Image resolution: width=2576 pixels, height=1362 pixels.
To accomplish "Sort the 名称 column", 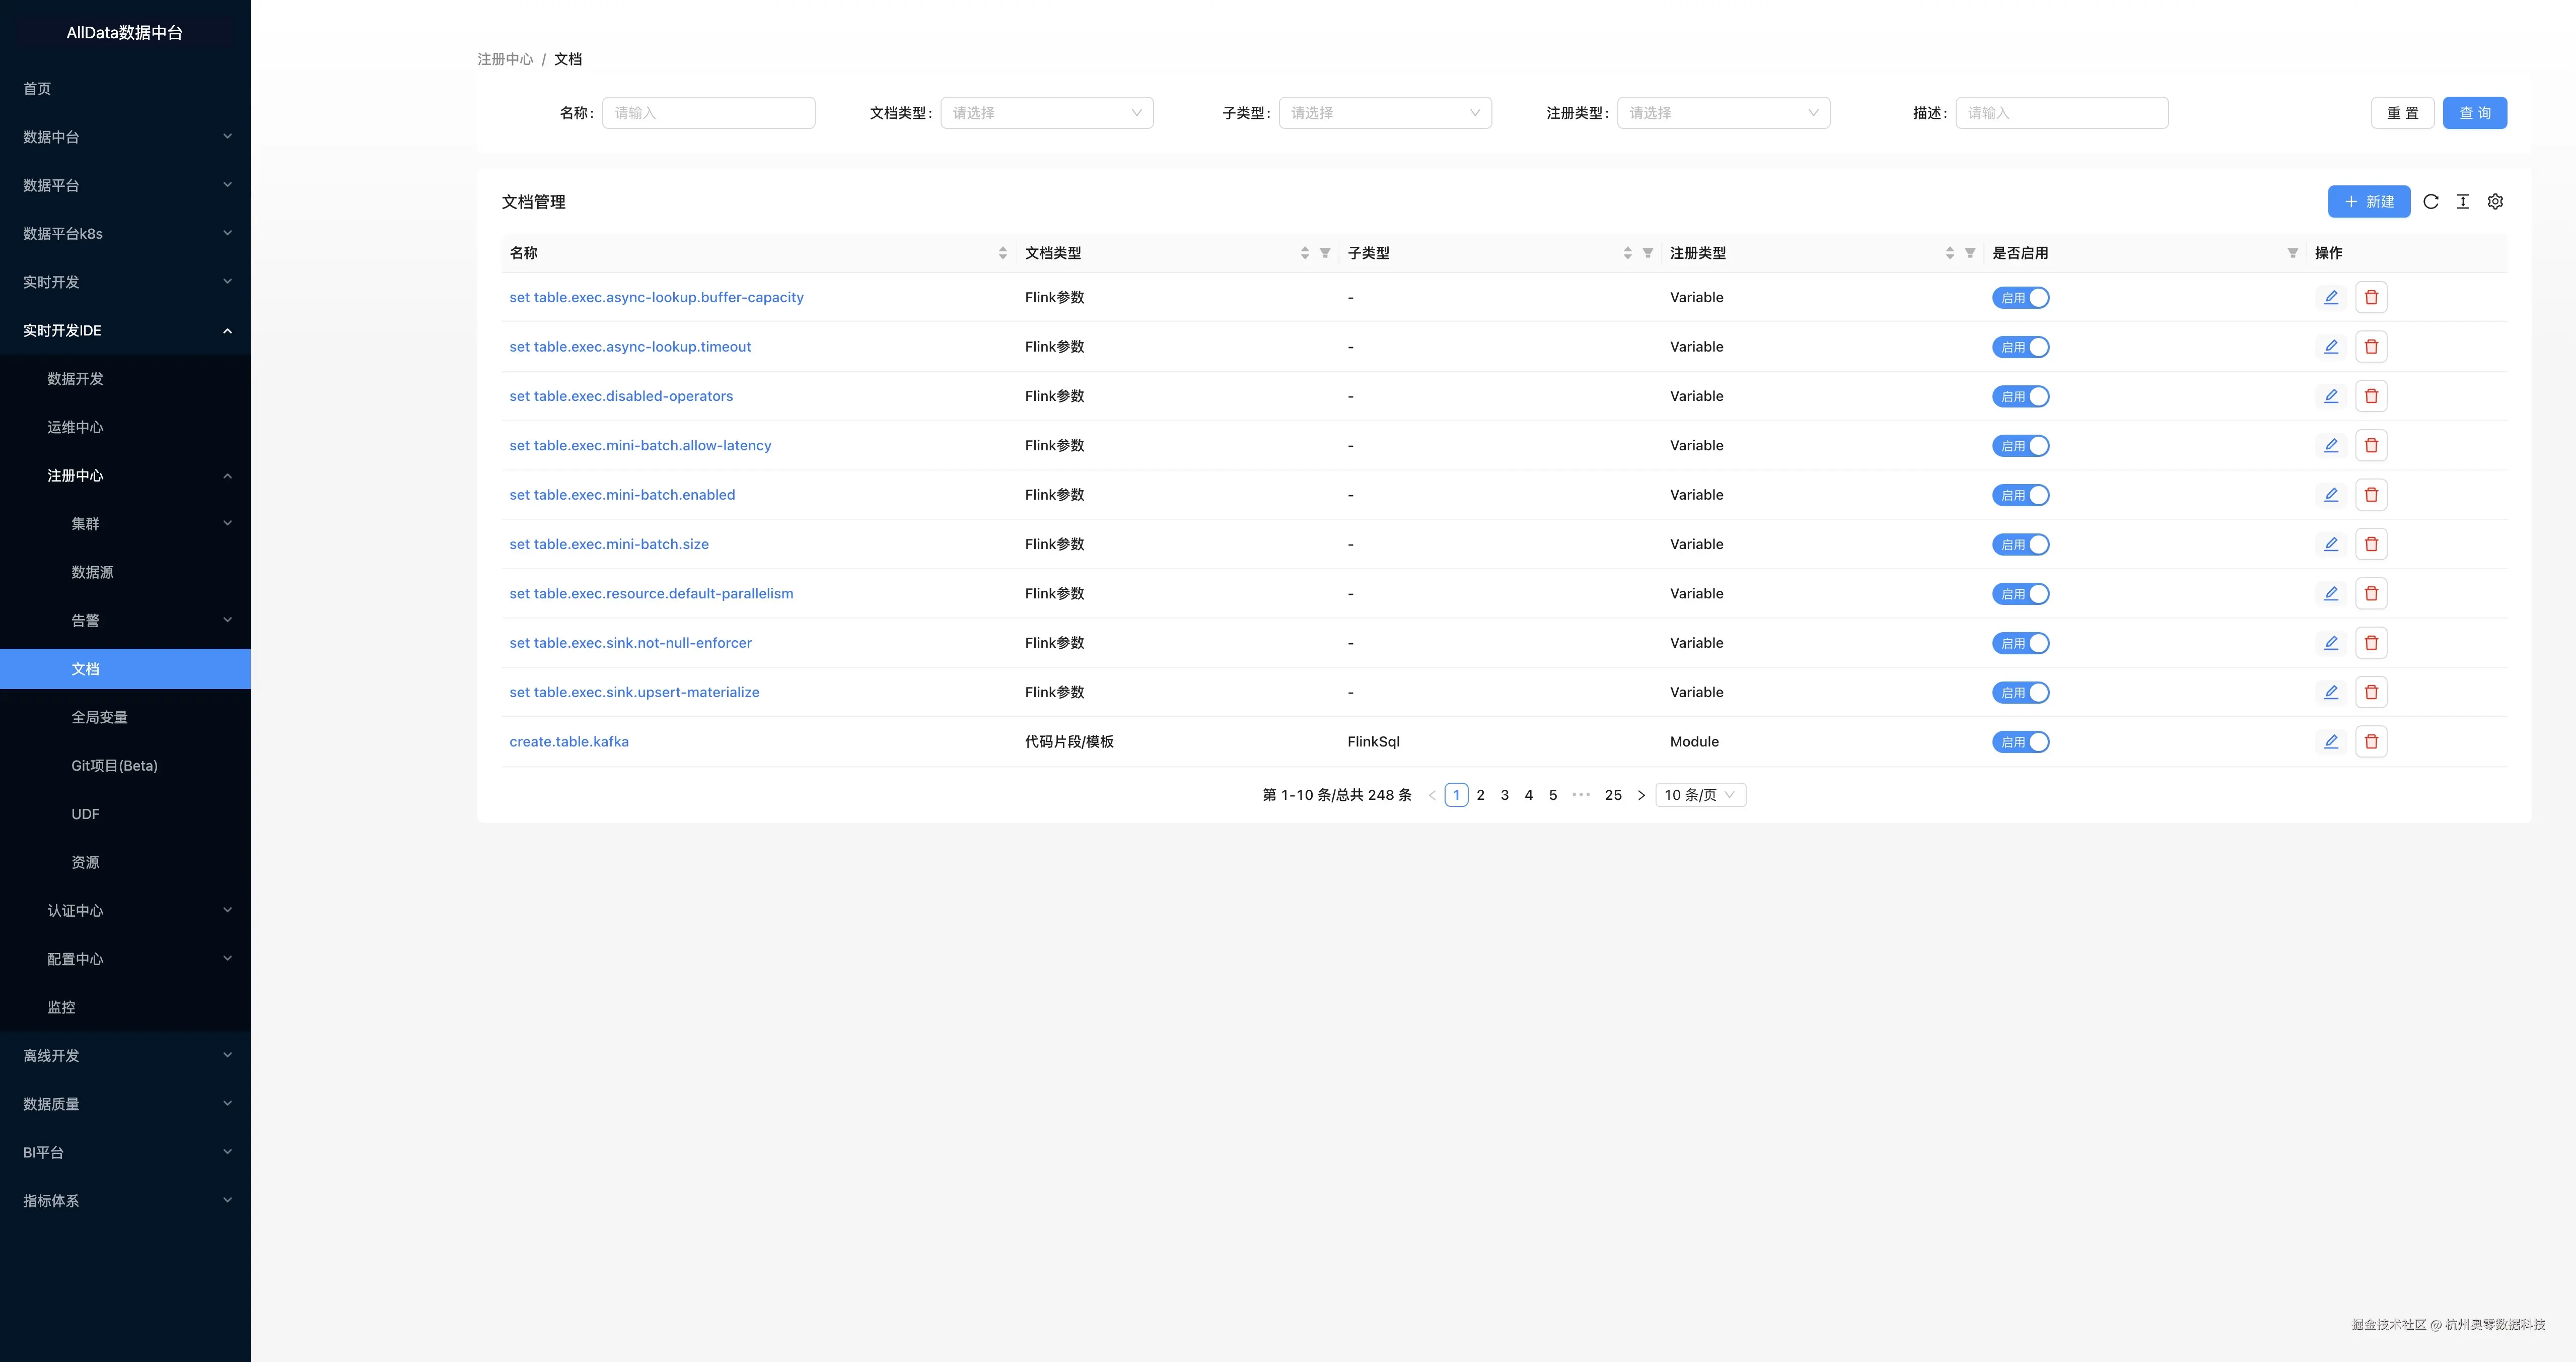I will point(1002,253).
